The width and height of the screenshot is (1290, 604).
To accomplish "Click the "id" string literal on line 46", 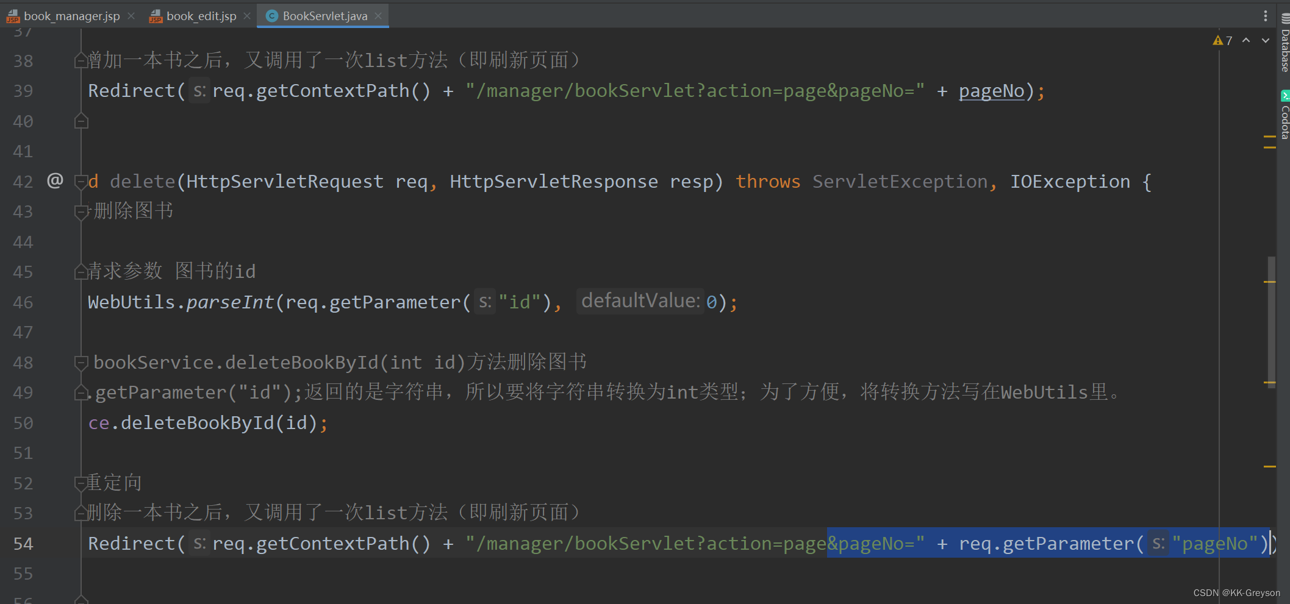I will [x=520, y=302].
